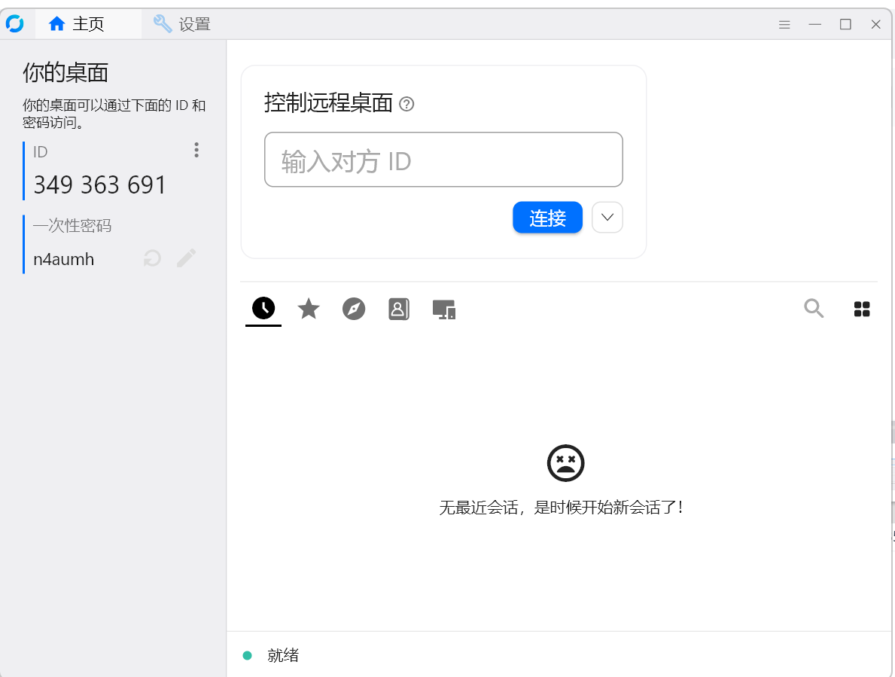The width and height of the screenshot is (895, 677).
Task: Click the help question mark icon
Action: pyautogui.click(x=407, y=105)
